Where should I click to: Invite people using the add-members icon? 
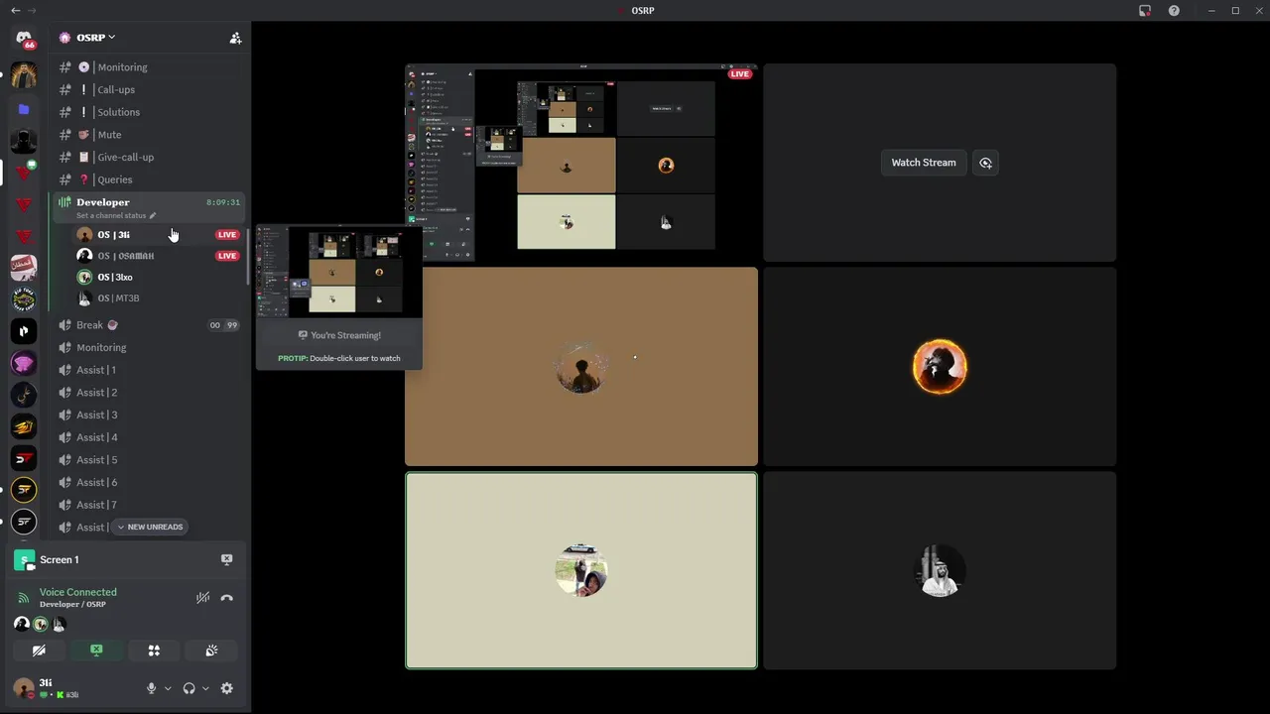click(x=235, y=38)
